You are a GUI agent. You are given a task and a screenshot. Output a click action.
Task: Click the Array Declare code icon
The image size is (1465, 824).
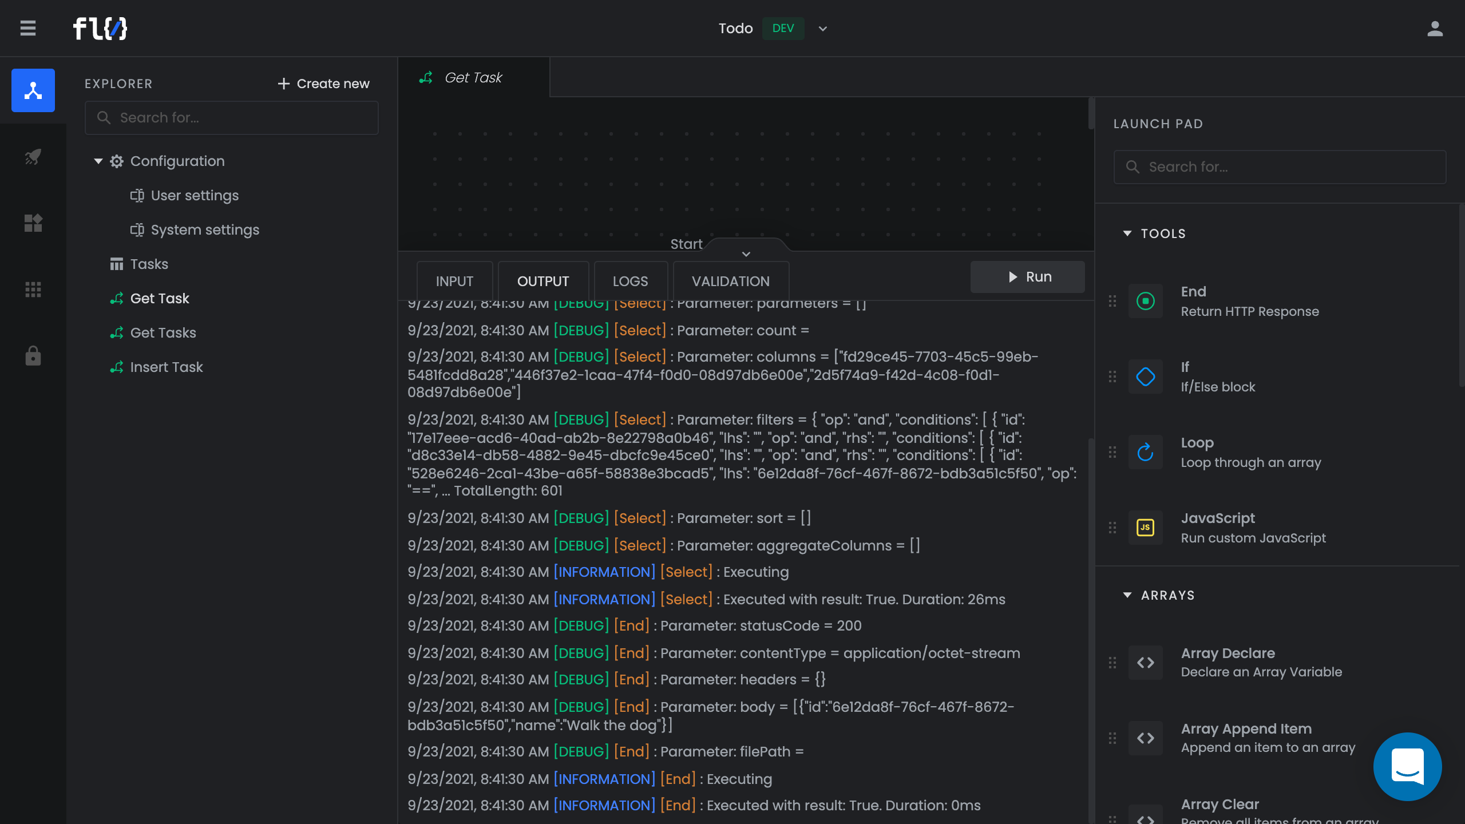pyautogui.click(x=1146, y=663)
